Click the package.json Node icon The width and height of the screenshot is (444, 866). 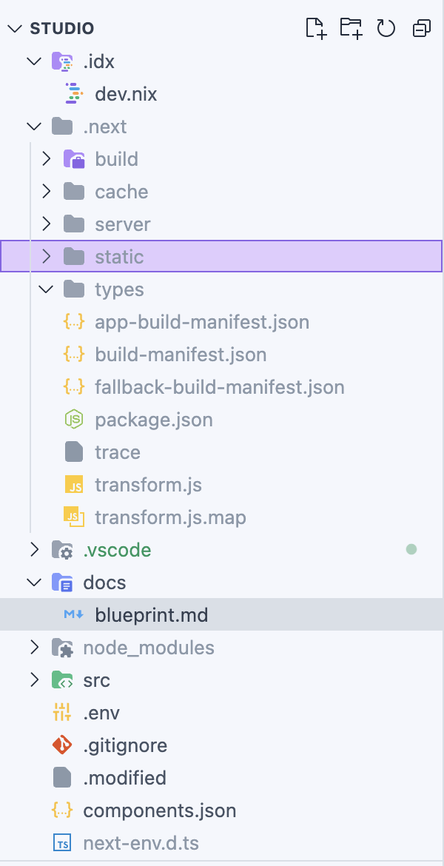73,420
